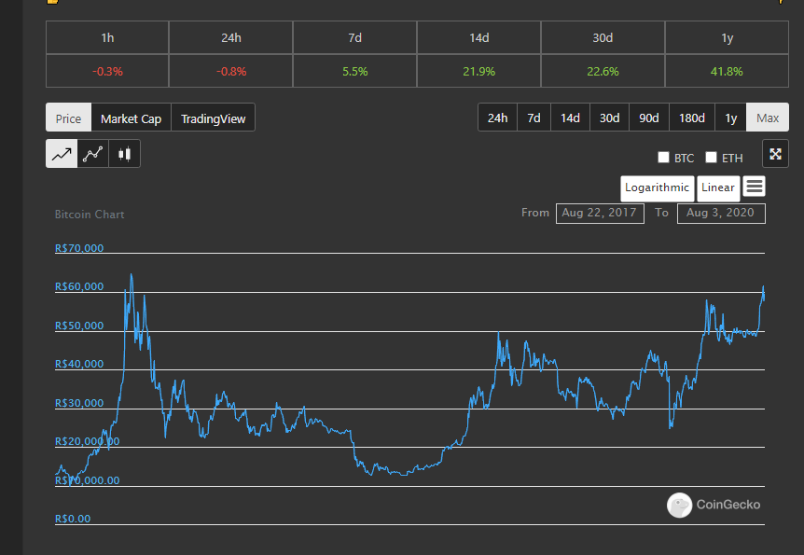
Task: Open the TradingView tab
Action: [213, 118]
